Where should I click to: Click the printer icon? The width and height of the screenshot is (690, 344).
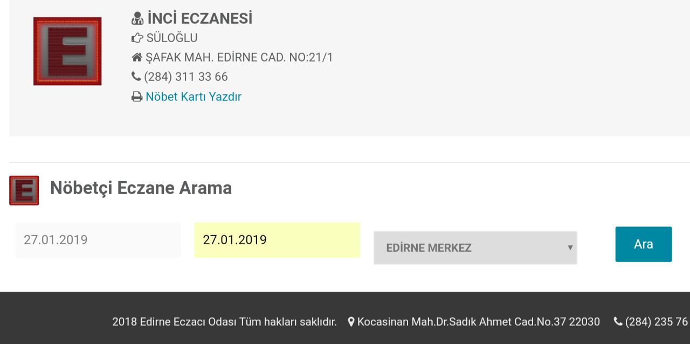(137, 97)
